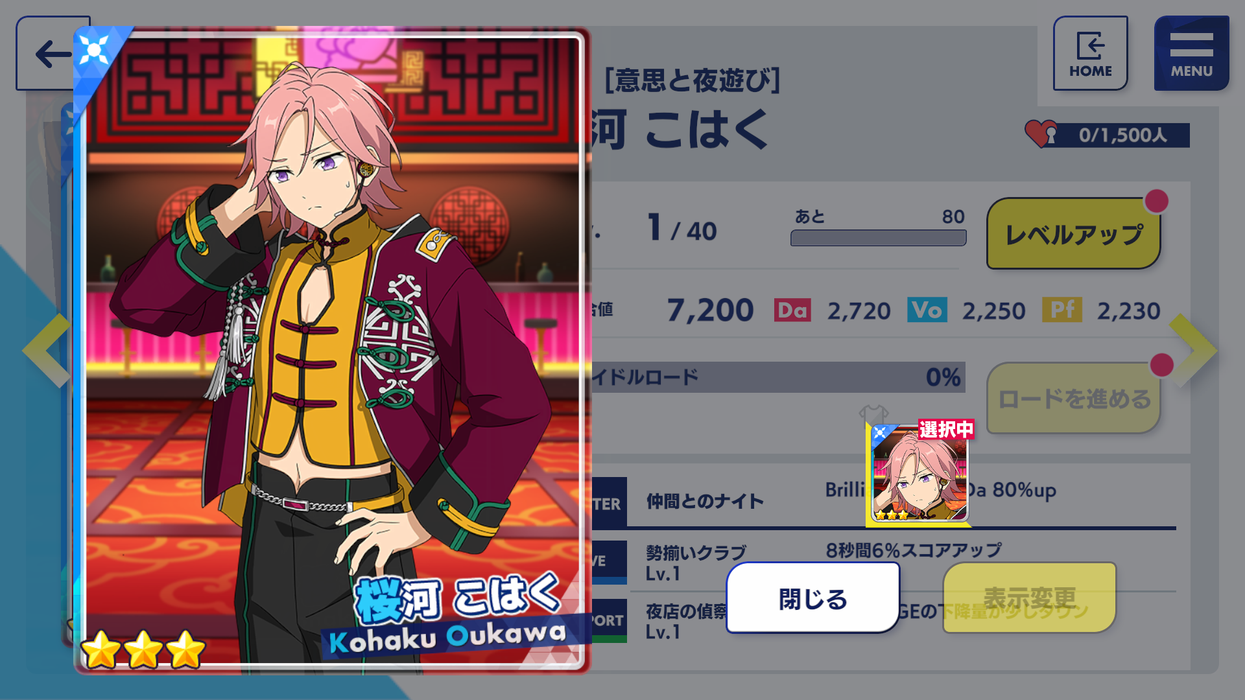
Task: Click the Pf performance stat icon
Action: click(x=1062, y=310)
